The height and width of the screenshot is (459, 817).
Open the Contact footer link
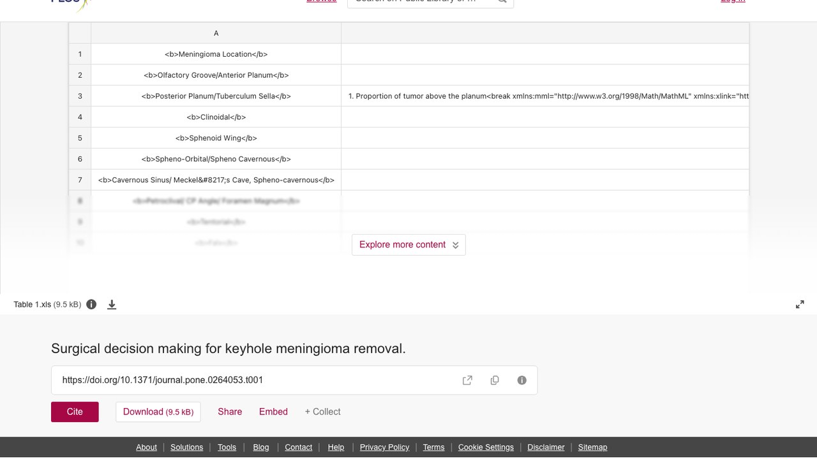click(x=298, y=447)
